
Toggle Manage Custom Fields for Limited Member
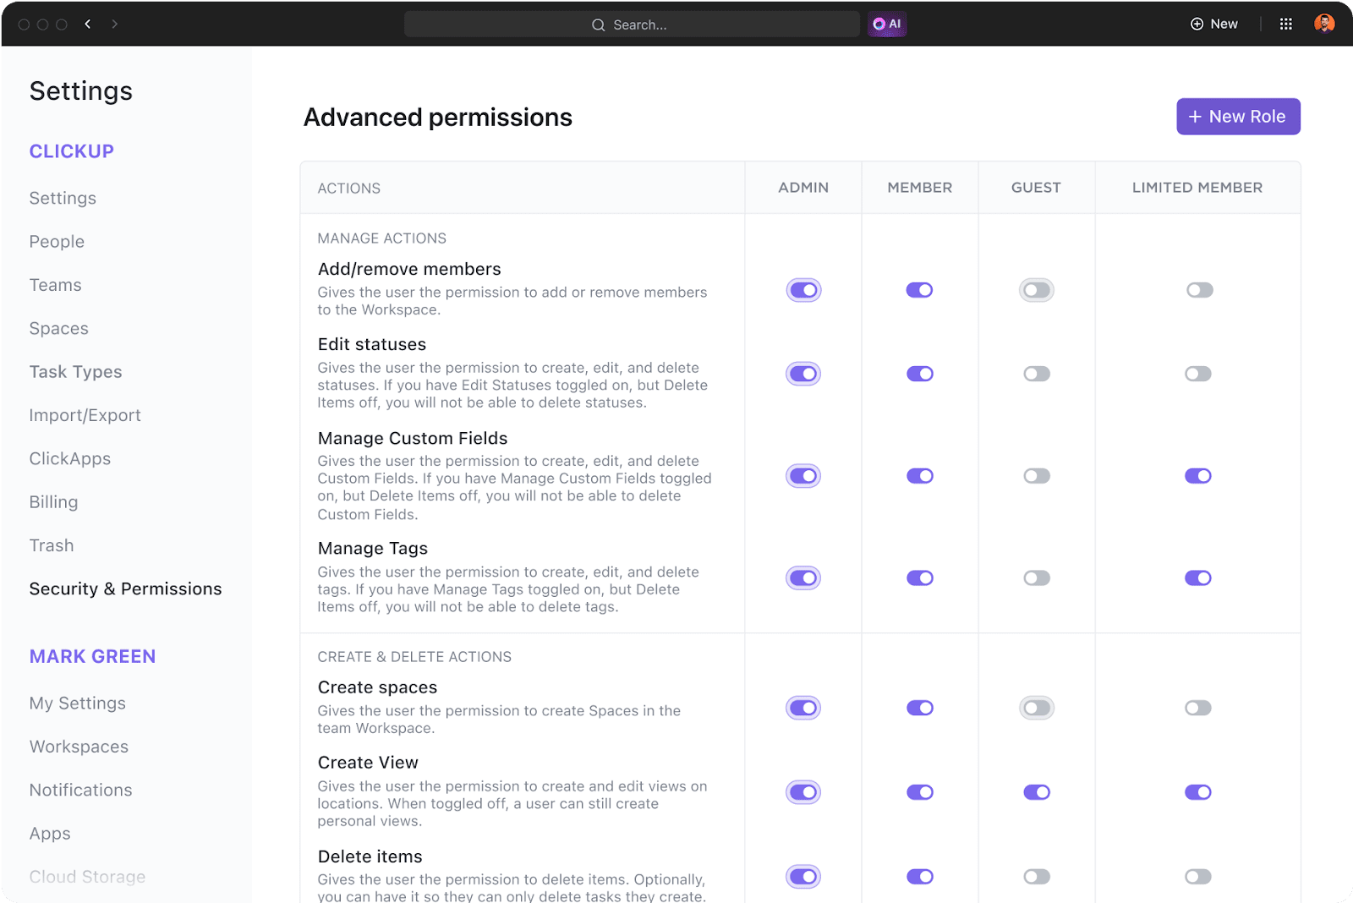coord(1198,476)
